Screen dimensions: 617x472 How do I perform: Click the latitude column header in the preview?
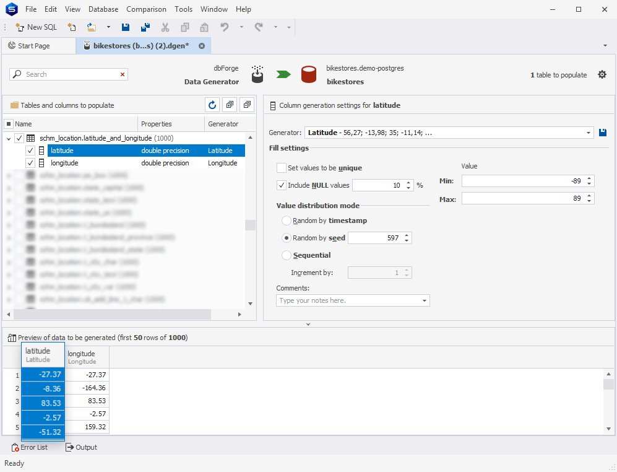(43, 354)
